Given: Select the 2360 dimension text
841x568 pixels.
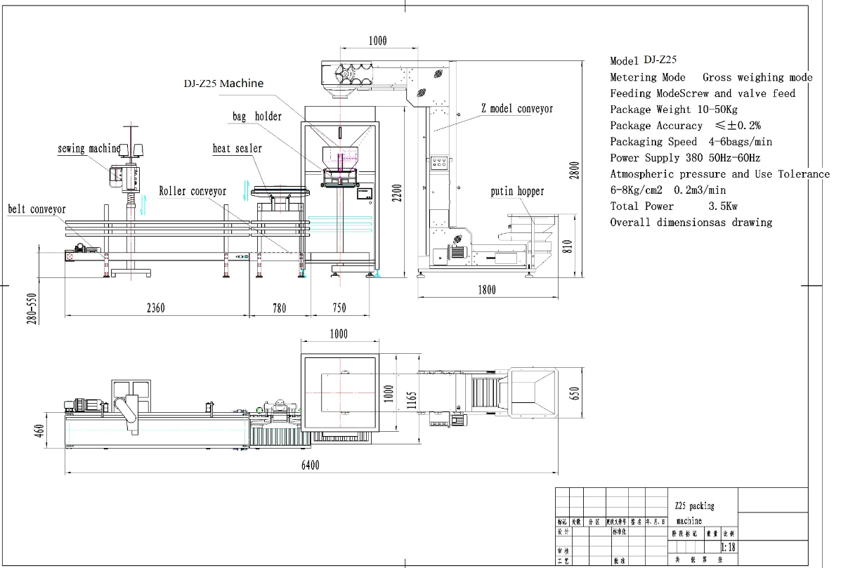Looking at the screenshot, I should (156, 308).
